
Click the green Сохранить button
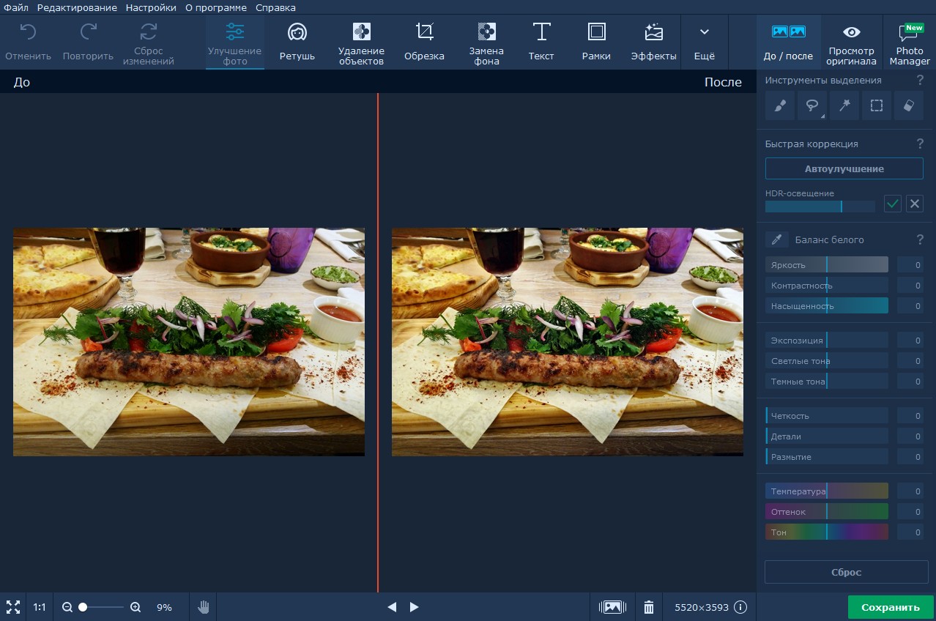[890, 607]
